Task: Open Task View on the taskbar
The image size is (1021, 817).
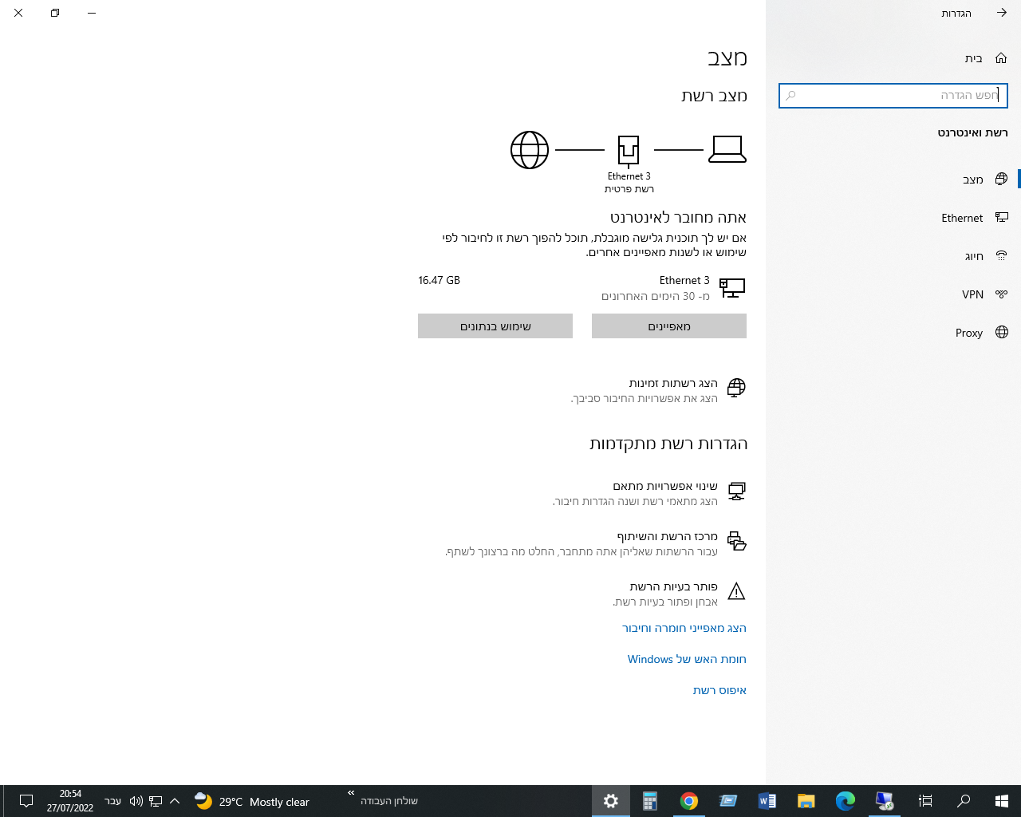Action: [x=925, y=801]
